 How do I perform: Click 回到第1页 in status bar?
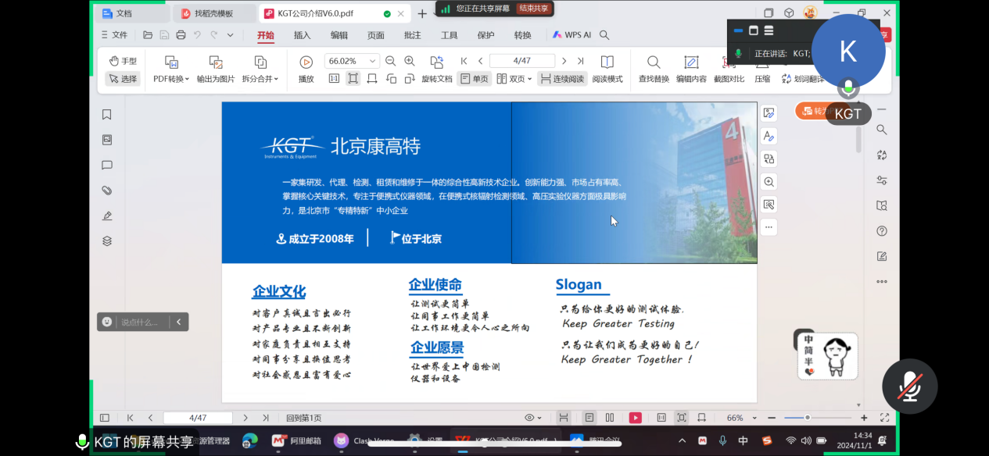pos(303,418)
